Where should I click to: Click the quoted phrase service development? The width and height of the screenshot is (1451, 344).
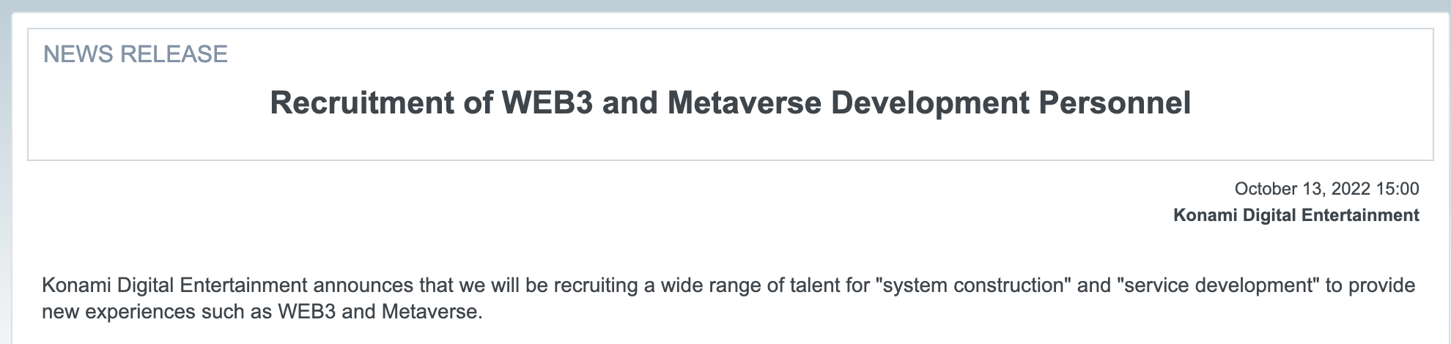coord(1218,285)
